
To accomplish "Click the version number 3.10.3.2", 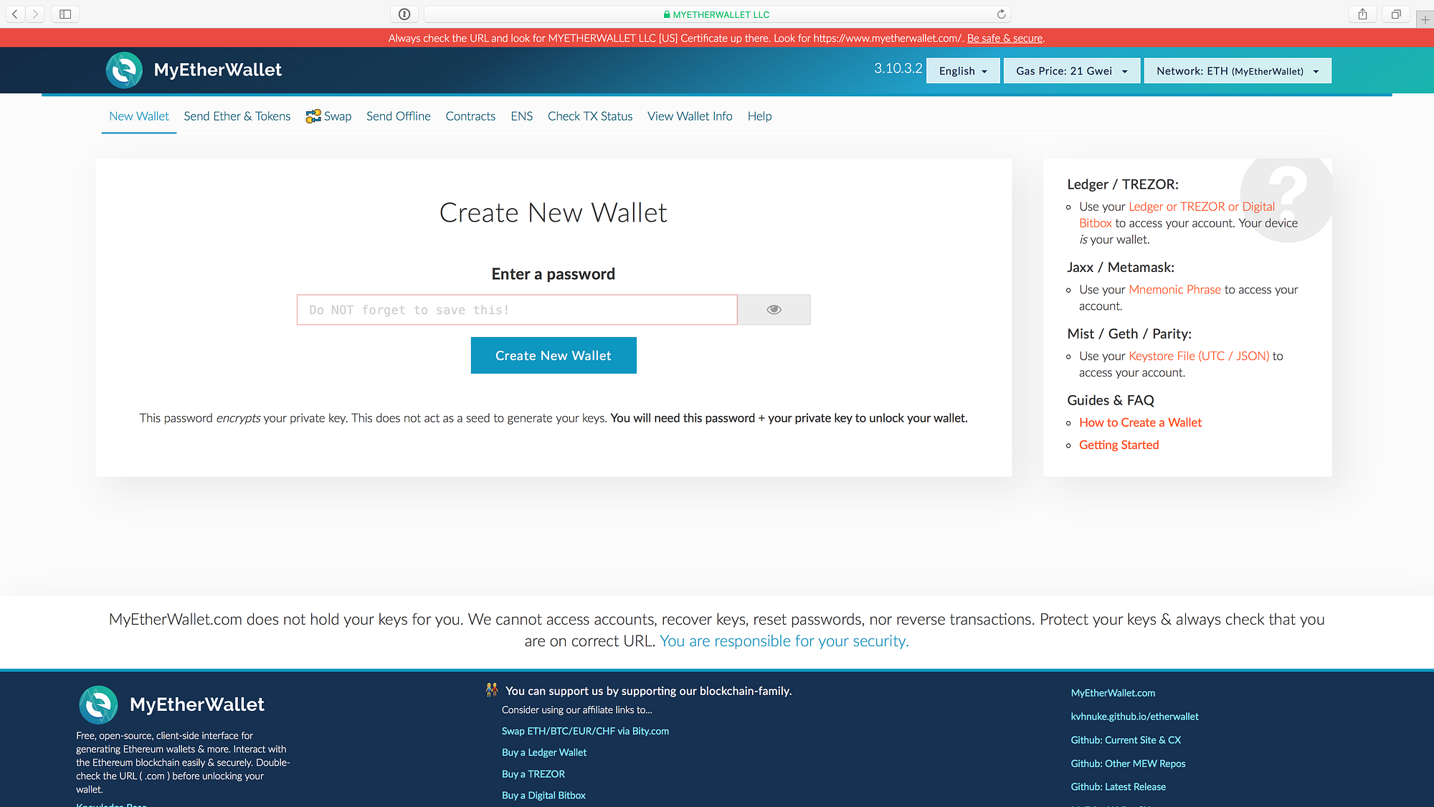I will coord(898,69).
